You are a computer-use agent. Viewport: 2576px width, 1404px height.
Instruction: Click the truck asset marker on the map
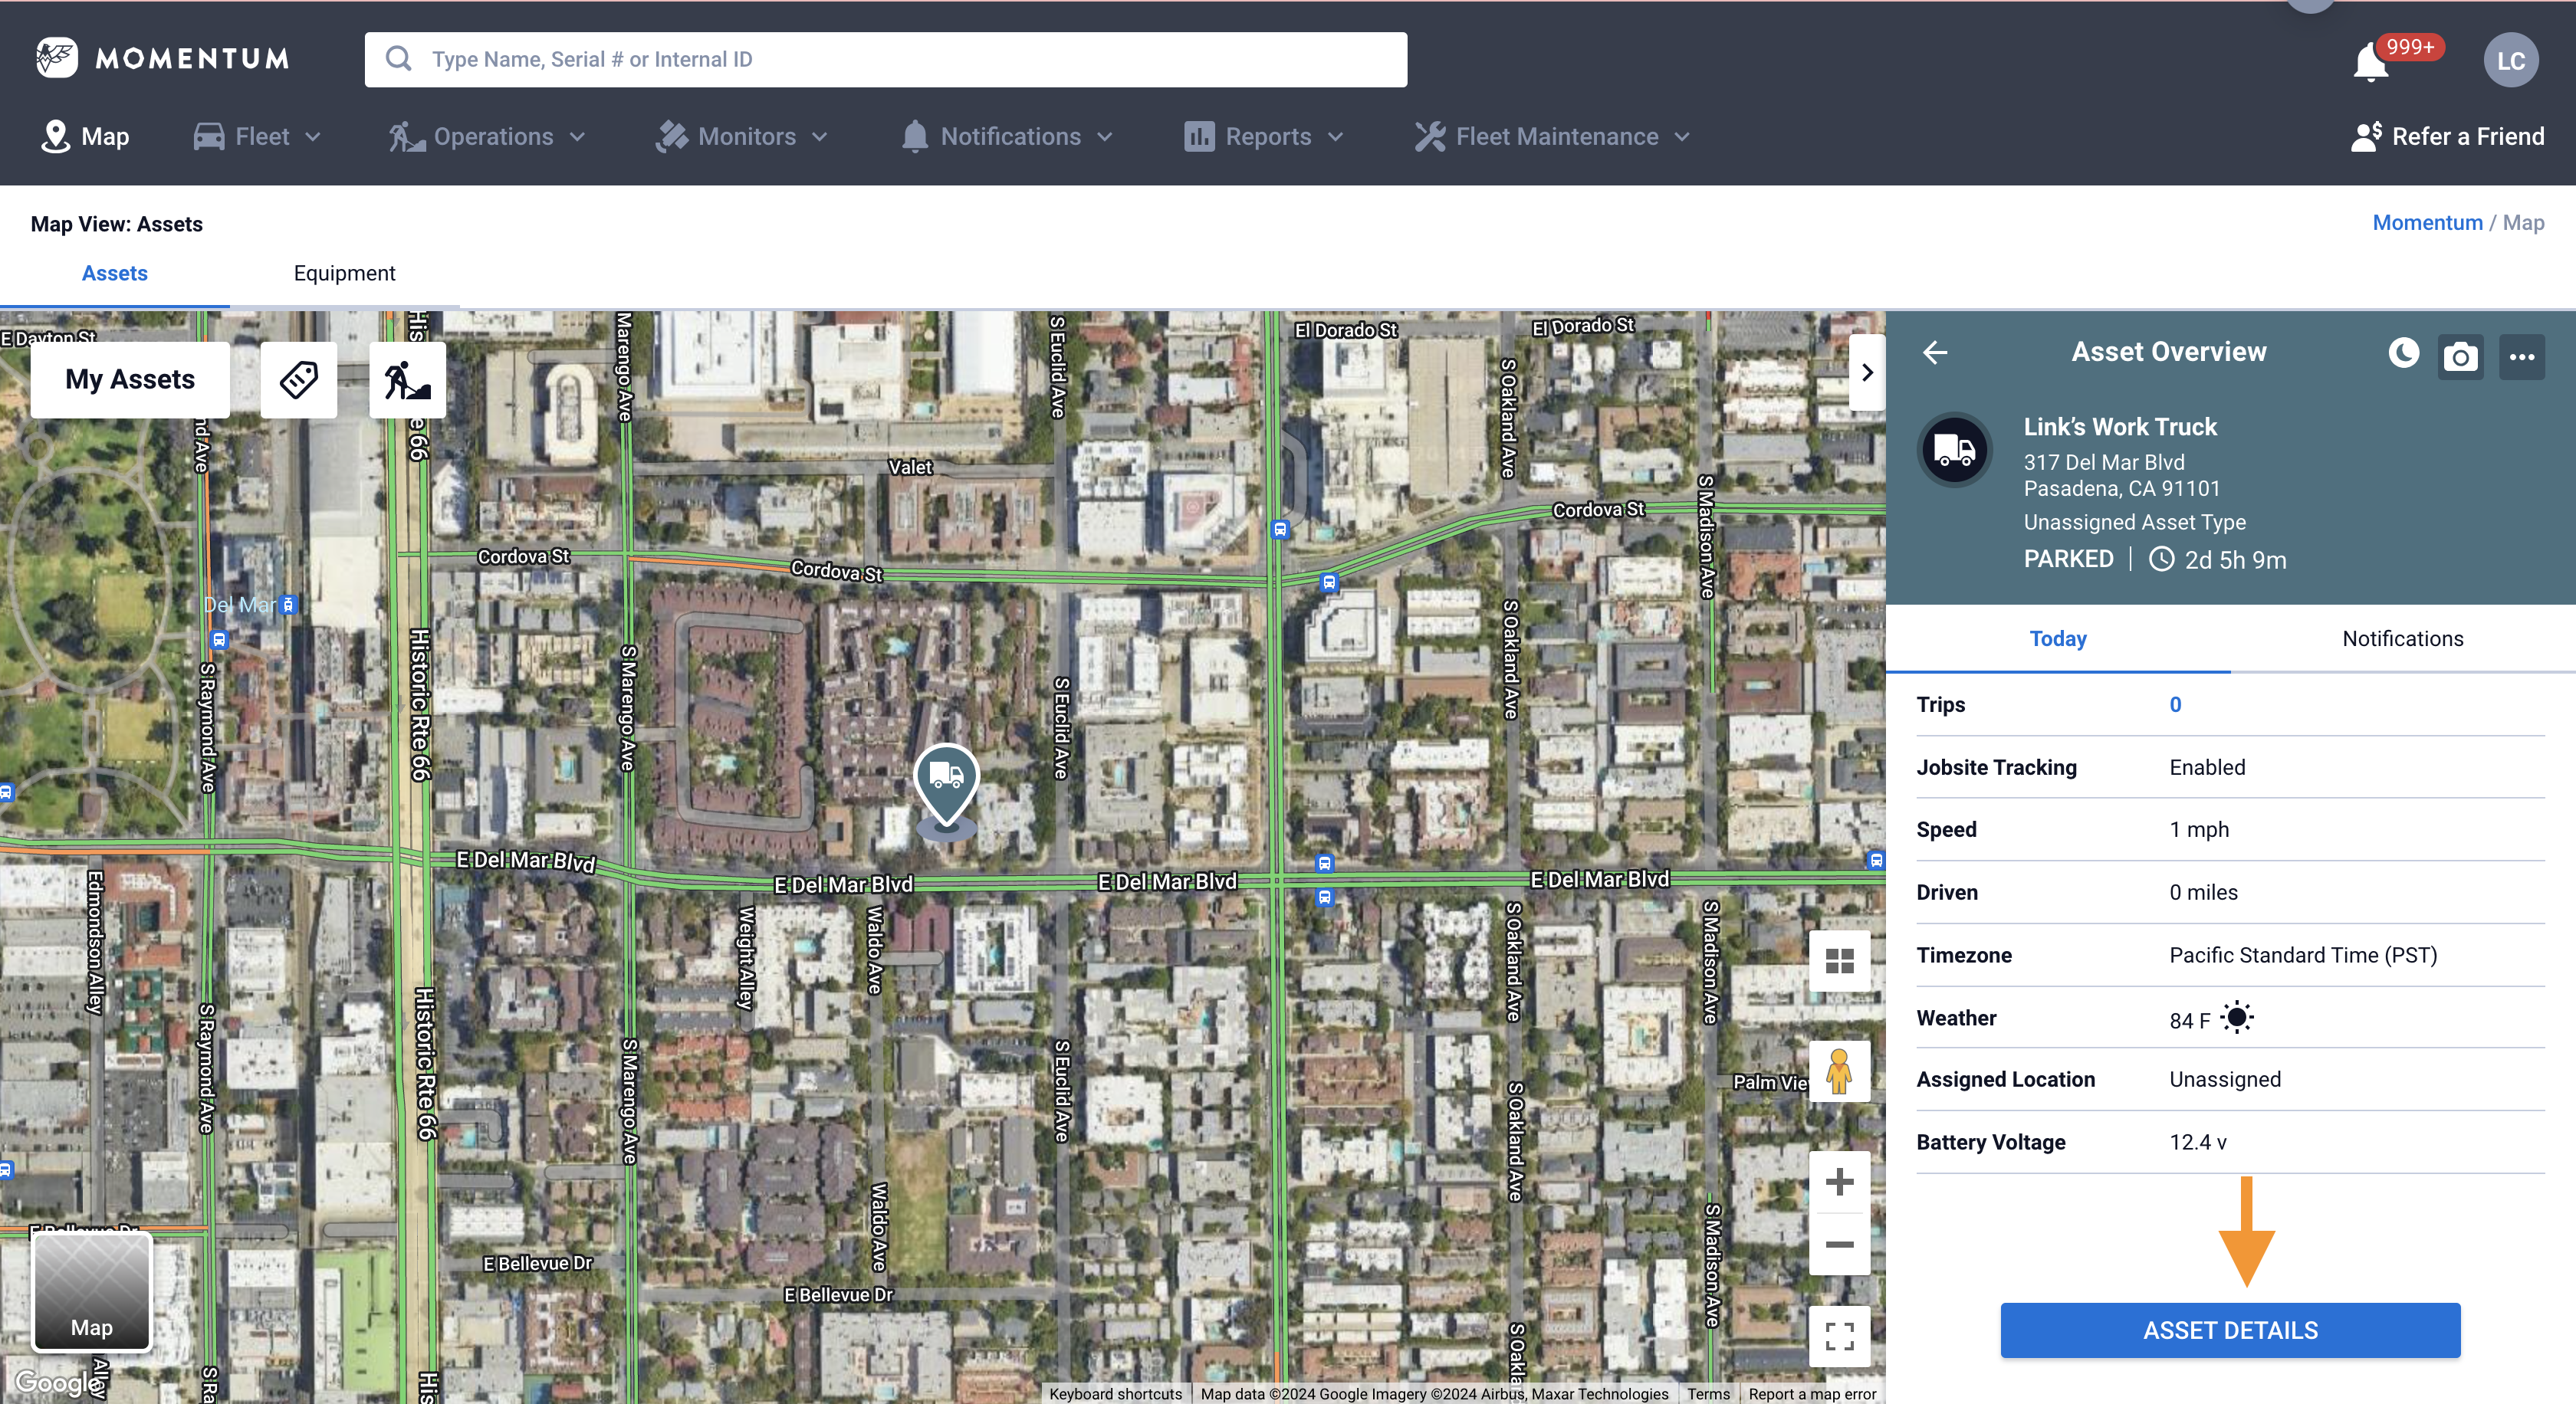pos(946,789)
